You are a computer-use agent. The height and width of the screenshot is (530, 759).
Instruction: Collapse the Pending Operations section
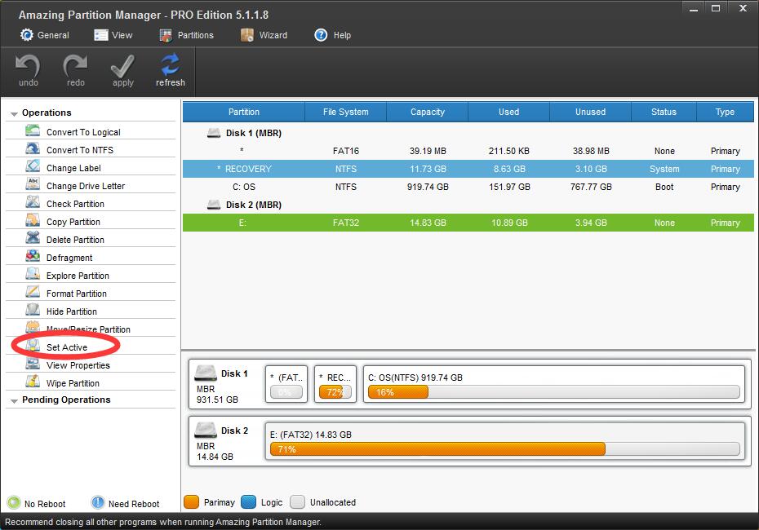pyautogui.click(x=14, y=401)
